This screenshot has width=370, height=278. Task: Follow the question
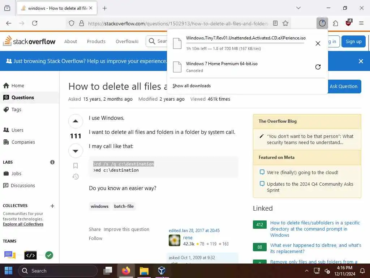[x=95, y=238]
